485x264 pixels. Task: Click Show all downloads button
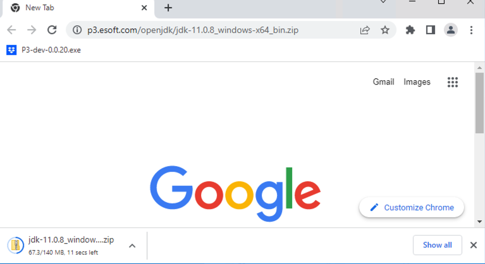[x=438, y=245]
